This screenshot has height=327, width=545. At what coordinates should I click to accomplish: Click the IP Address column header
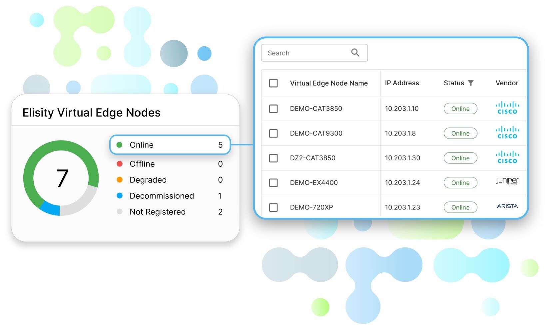(402, 83)
